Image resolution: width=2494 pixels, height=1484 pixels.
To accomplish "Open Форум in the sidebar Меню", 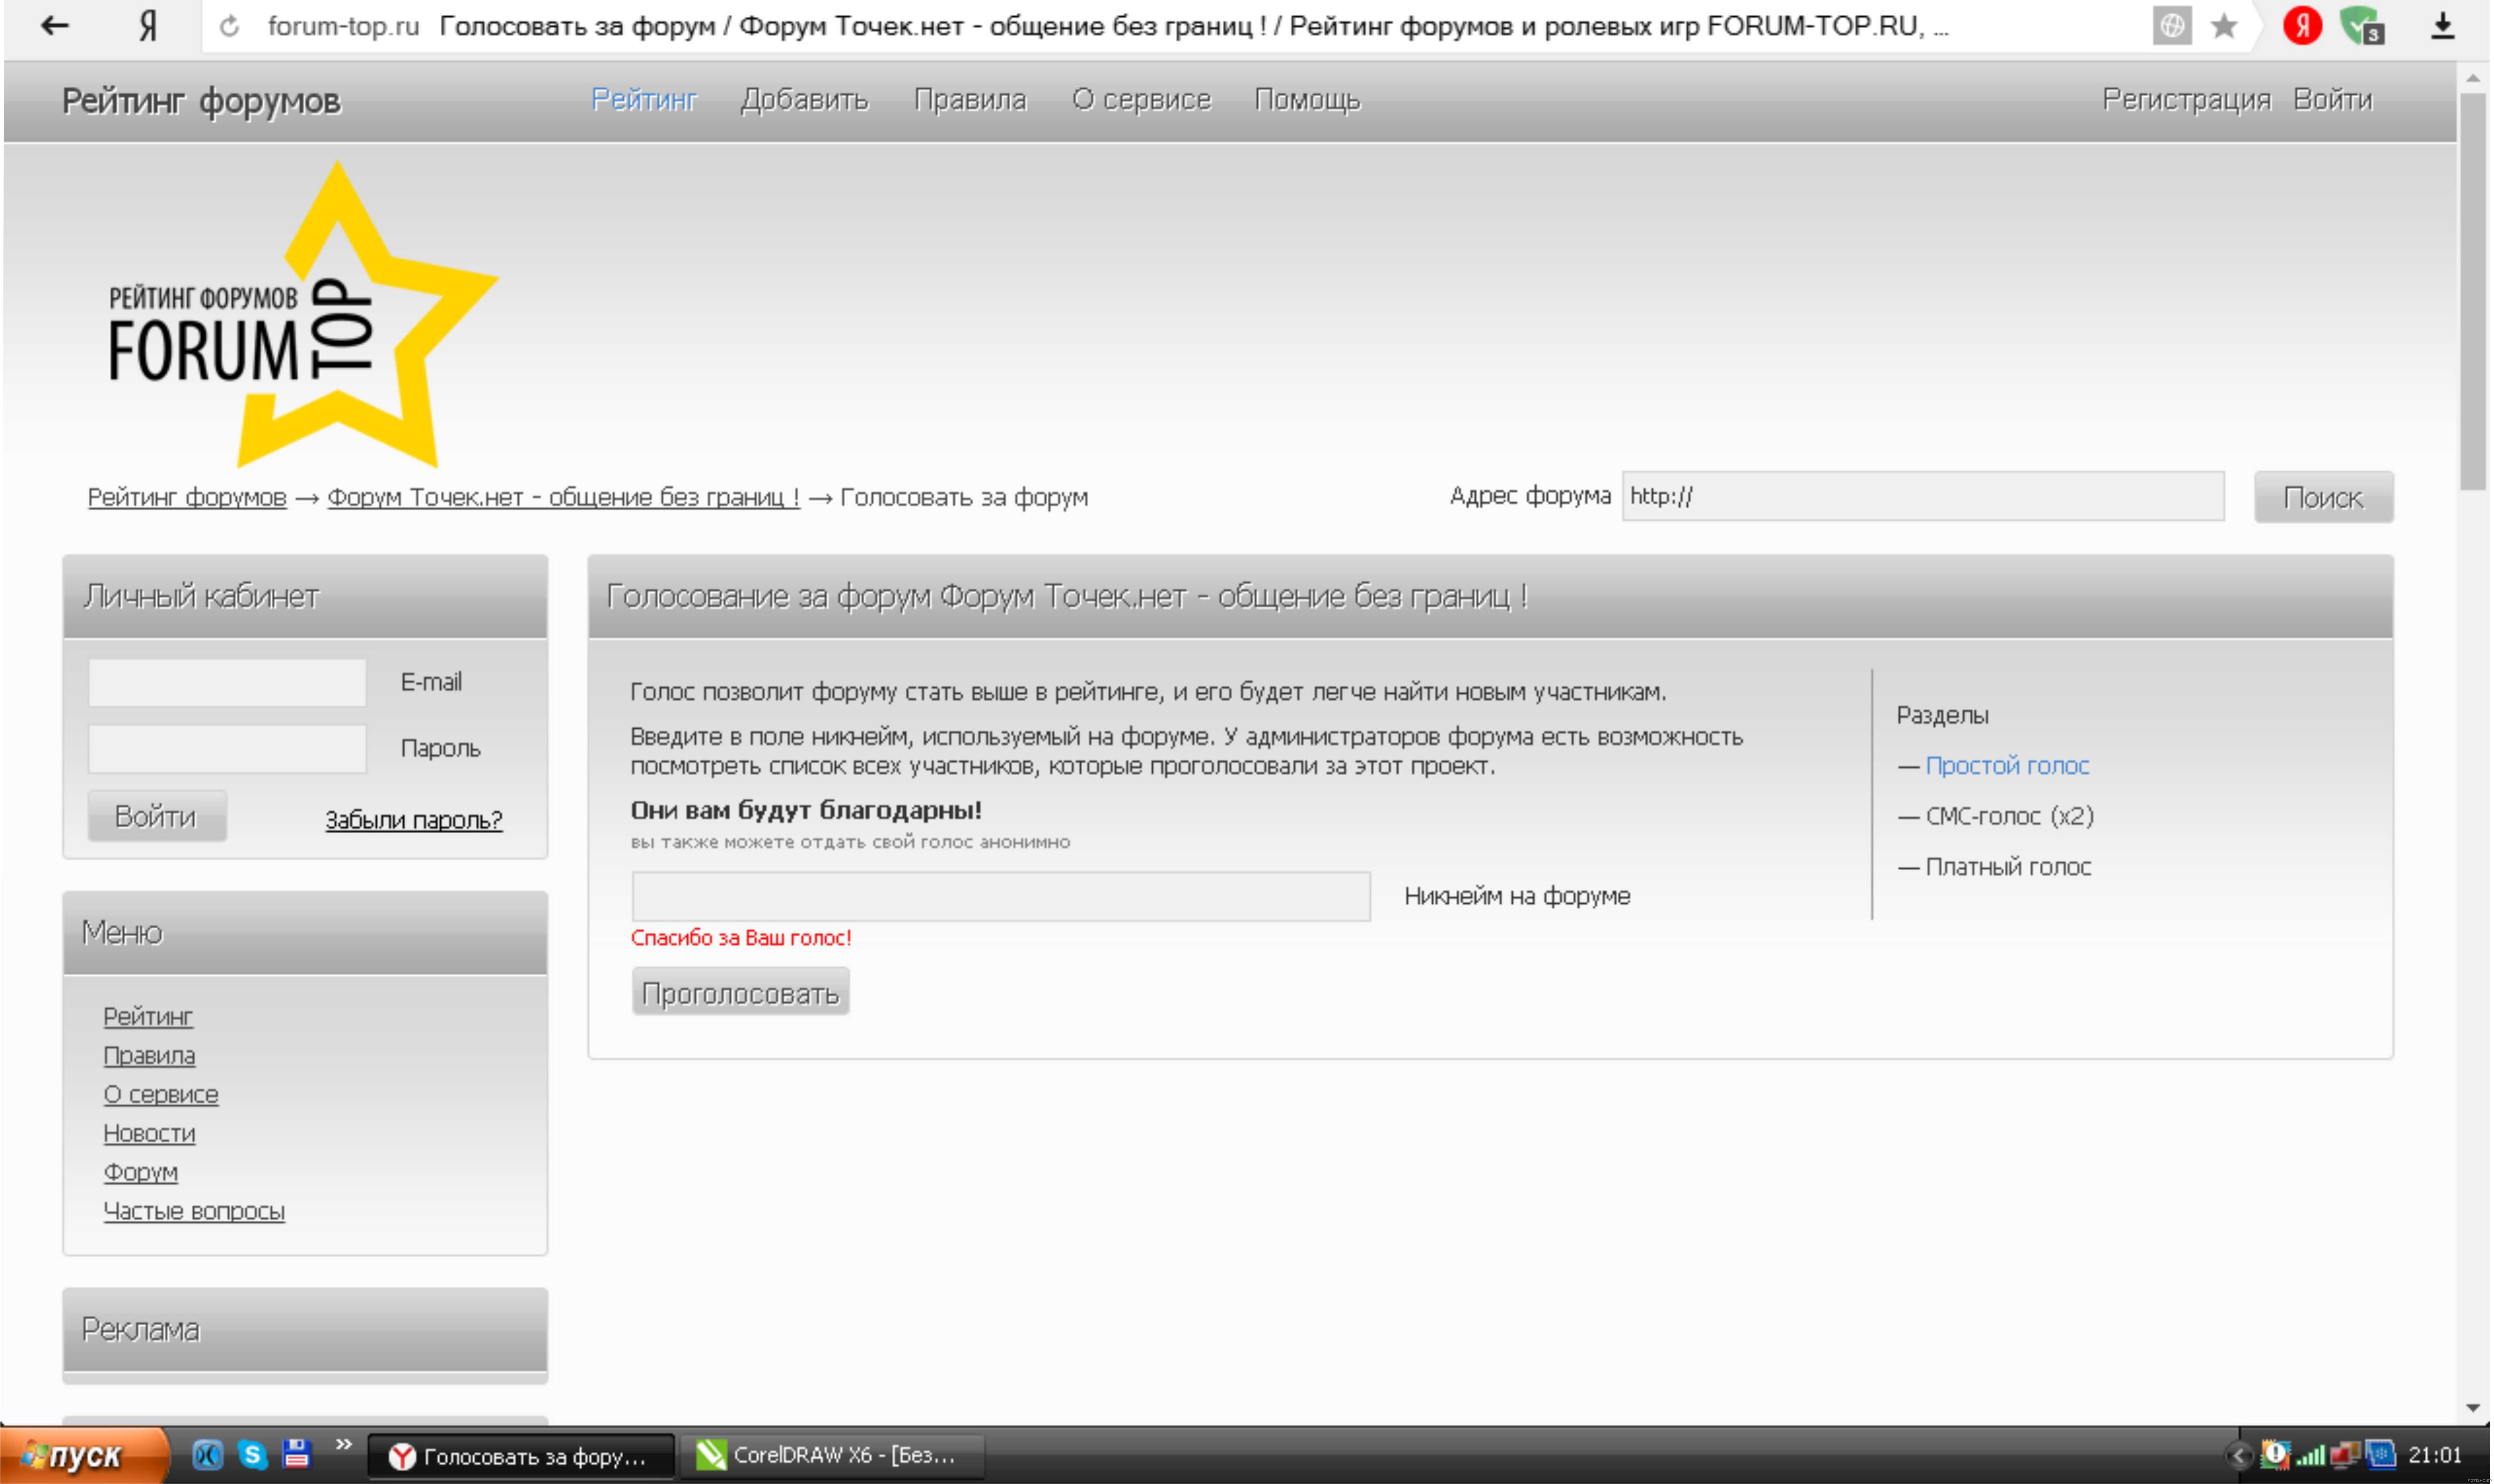I will pos(140,1172).
